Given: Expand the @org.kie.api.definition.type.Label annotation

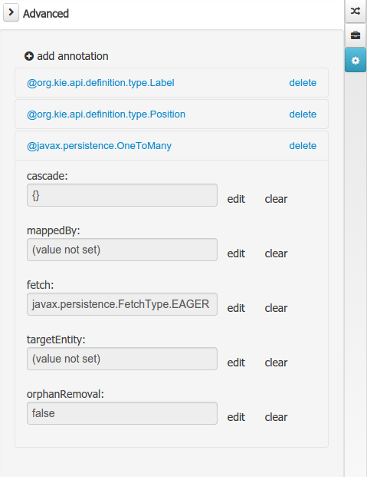Looking at the screenshot, I should [x=100, y=83].
